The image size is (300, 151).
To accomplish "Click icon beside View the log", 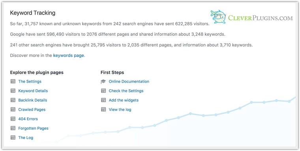I will coord(103,109).
